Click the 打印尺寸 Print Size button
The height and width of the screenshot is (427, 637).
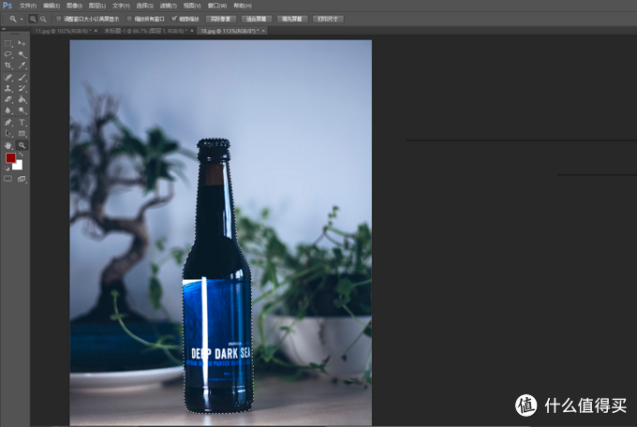coord(328,19)
